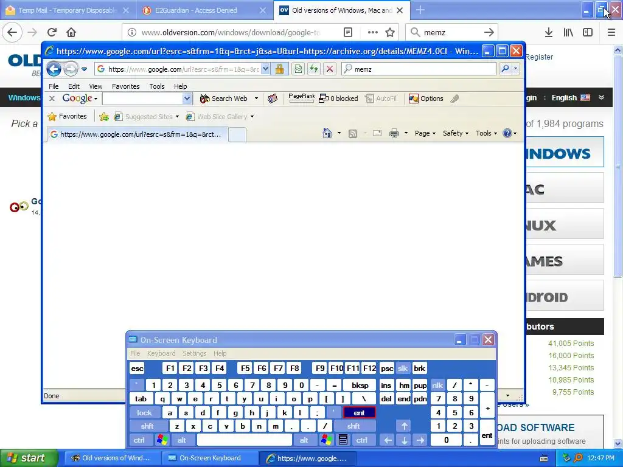This screenshot has height=467, width=623.
Task: Open Firefox hamburger menu
Action: point(611,32)
